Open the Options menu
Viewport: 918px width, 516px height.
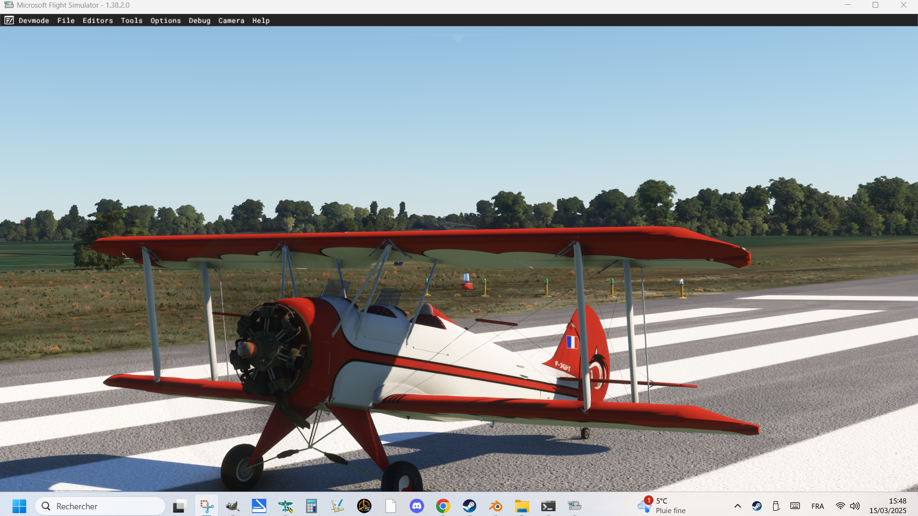point(165,21)
